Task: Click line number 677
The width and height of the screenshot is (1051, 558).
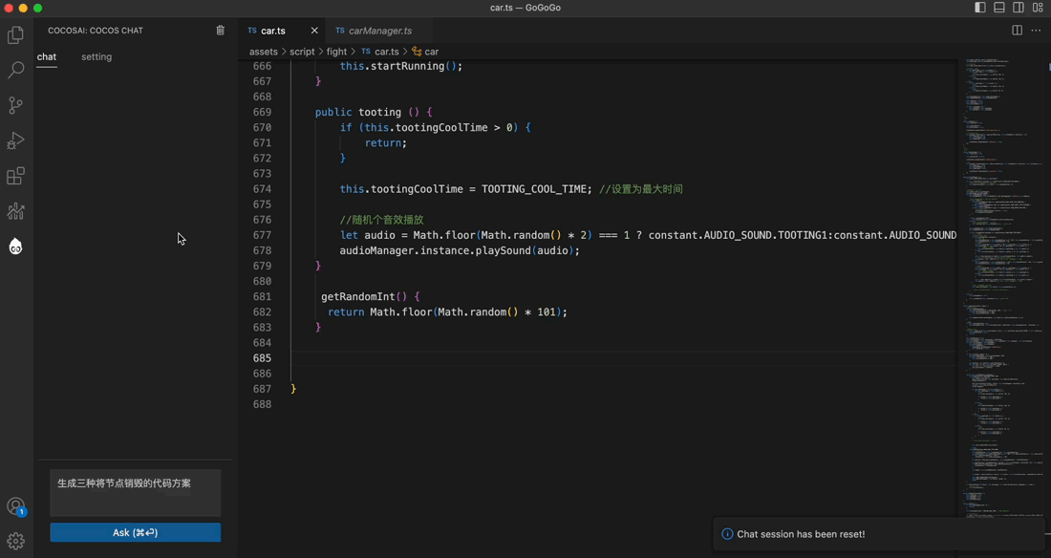Action: pyautogui.click(x=262, y=235)
